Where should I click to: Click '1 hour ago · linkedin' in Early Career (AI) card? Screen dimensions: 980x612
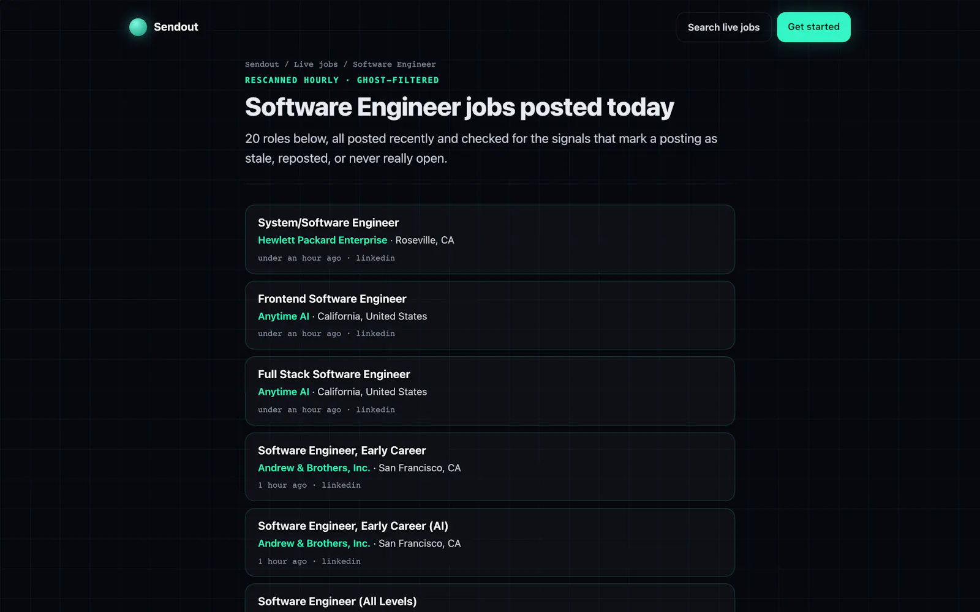point(309,561)
